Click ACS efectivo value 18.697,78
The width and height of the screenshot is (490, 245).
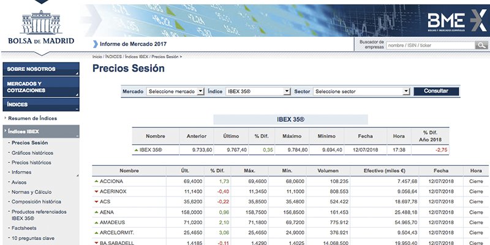[406, 202]
